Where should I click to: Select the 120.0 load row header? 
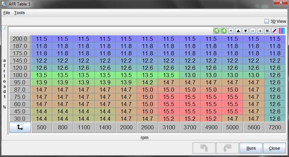pyautogui.click(x=20, y=68)
